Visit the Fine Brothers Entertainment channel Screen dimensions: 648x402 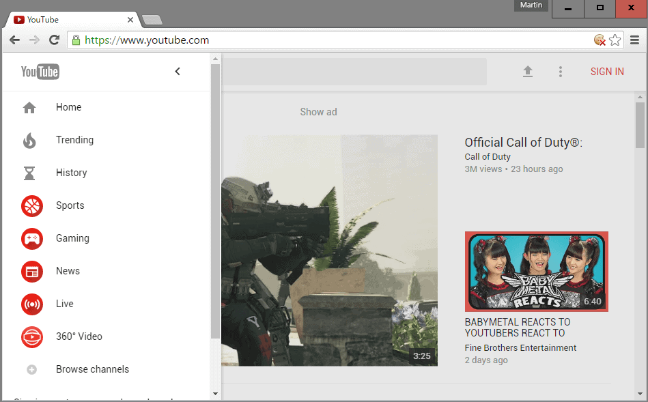520,347
